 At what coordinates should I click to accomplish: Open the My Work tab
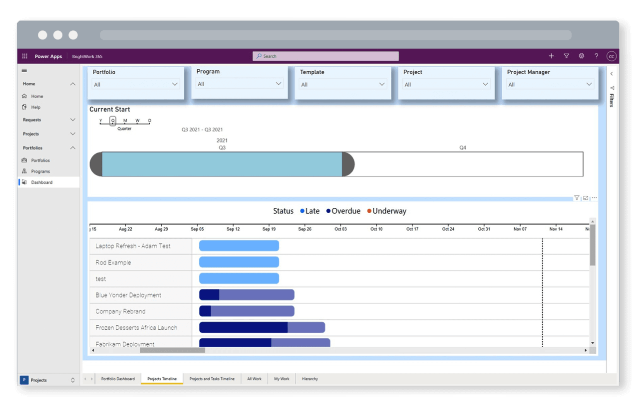coord(282,379)
